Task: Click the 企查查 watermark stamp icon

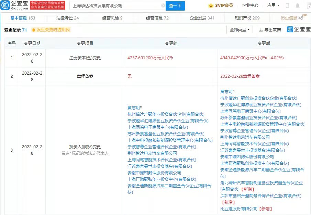Action: [x=290, y=30]
